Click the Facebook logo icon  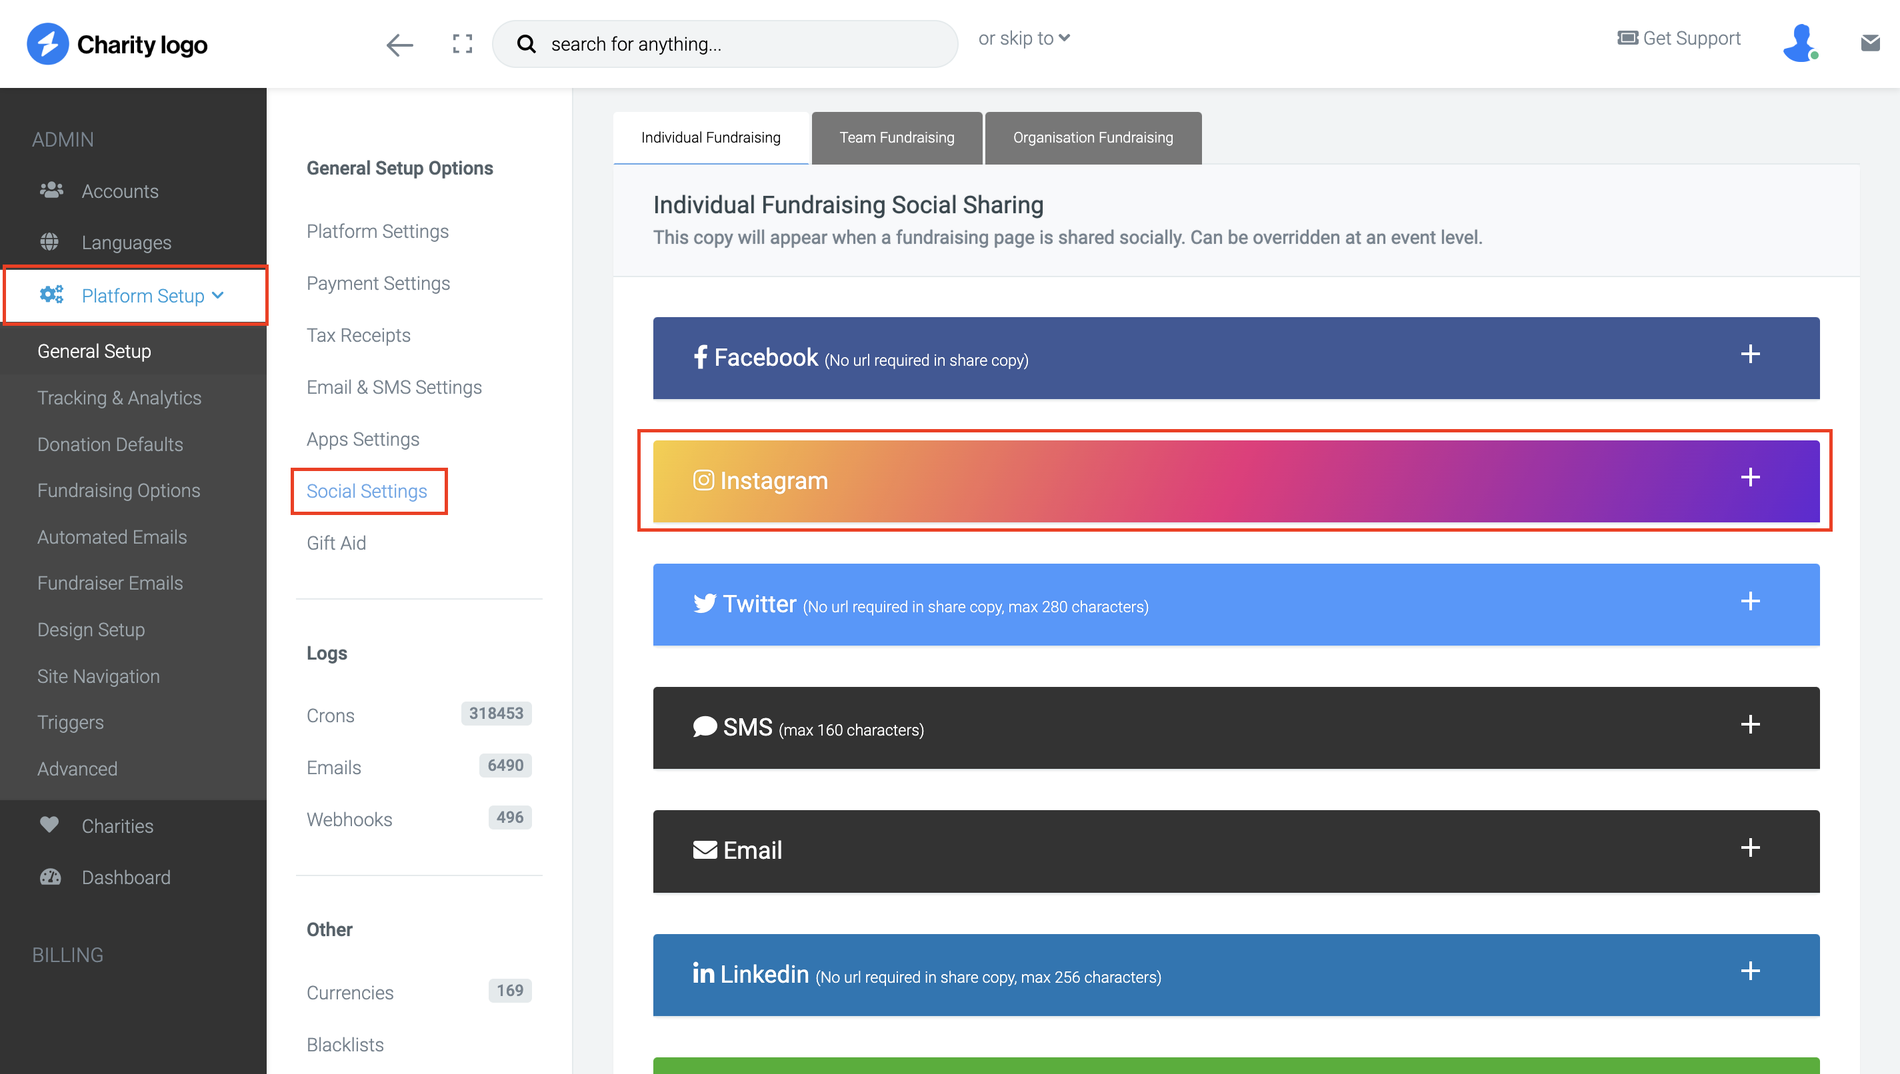click(700, 357)
